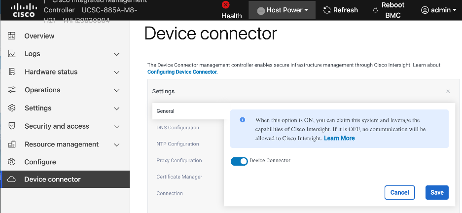Expand the Security and access chevron

click(117, 127)
